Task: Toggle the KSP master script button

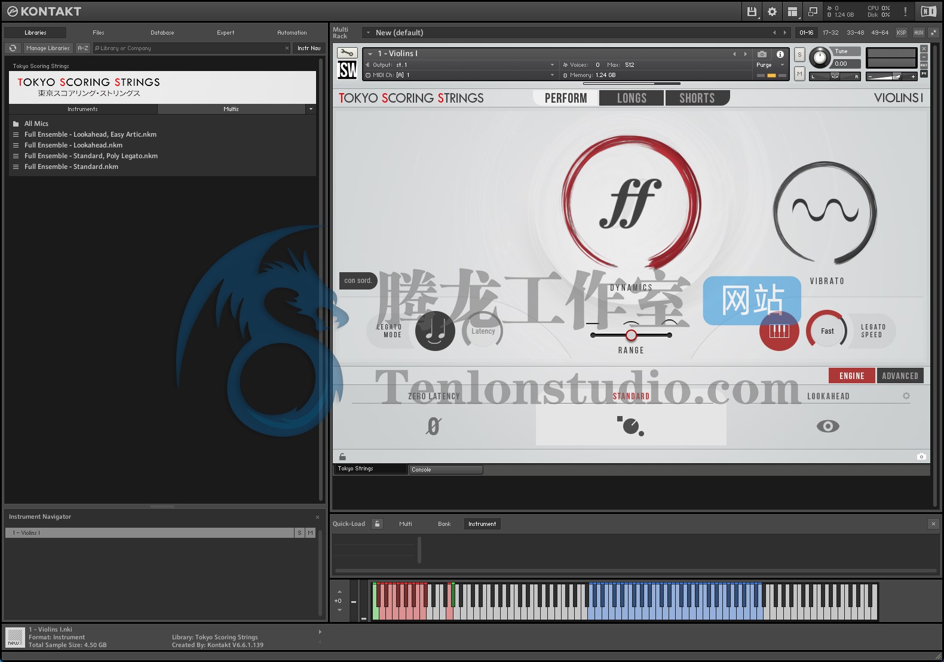Action: click(x=901, y=33)
